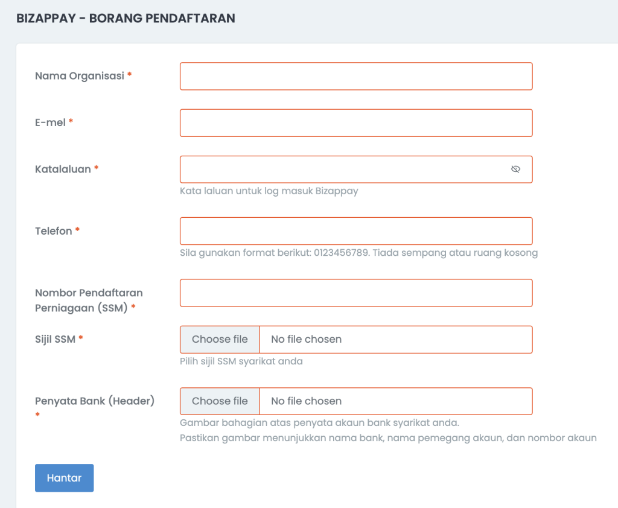The image size is (618, 508).
Task: Click 'Pastikan gambar menunjukkan nama bank' hint
Action: (388, 438)
